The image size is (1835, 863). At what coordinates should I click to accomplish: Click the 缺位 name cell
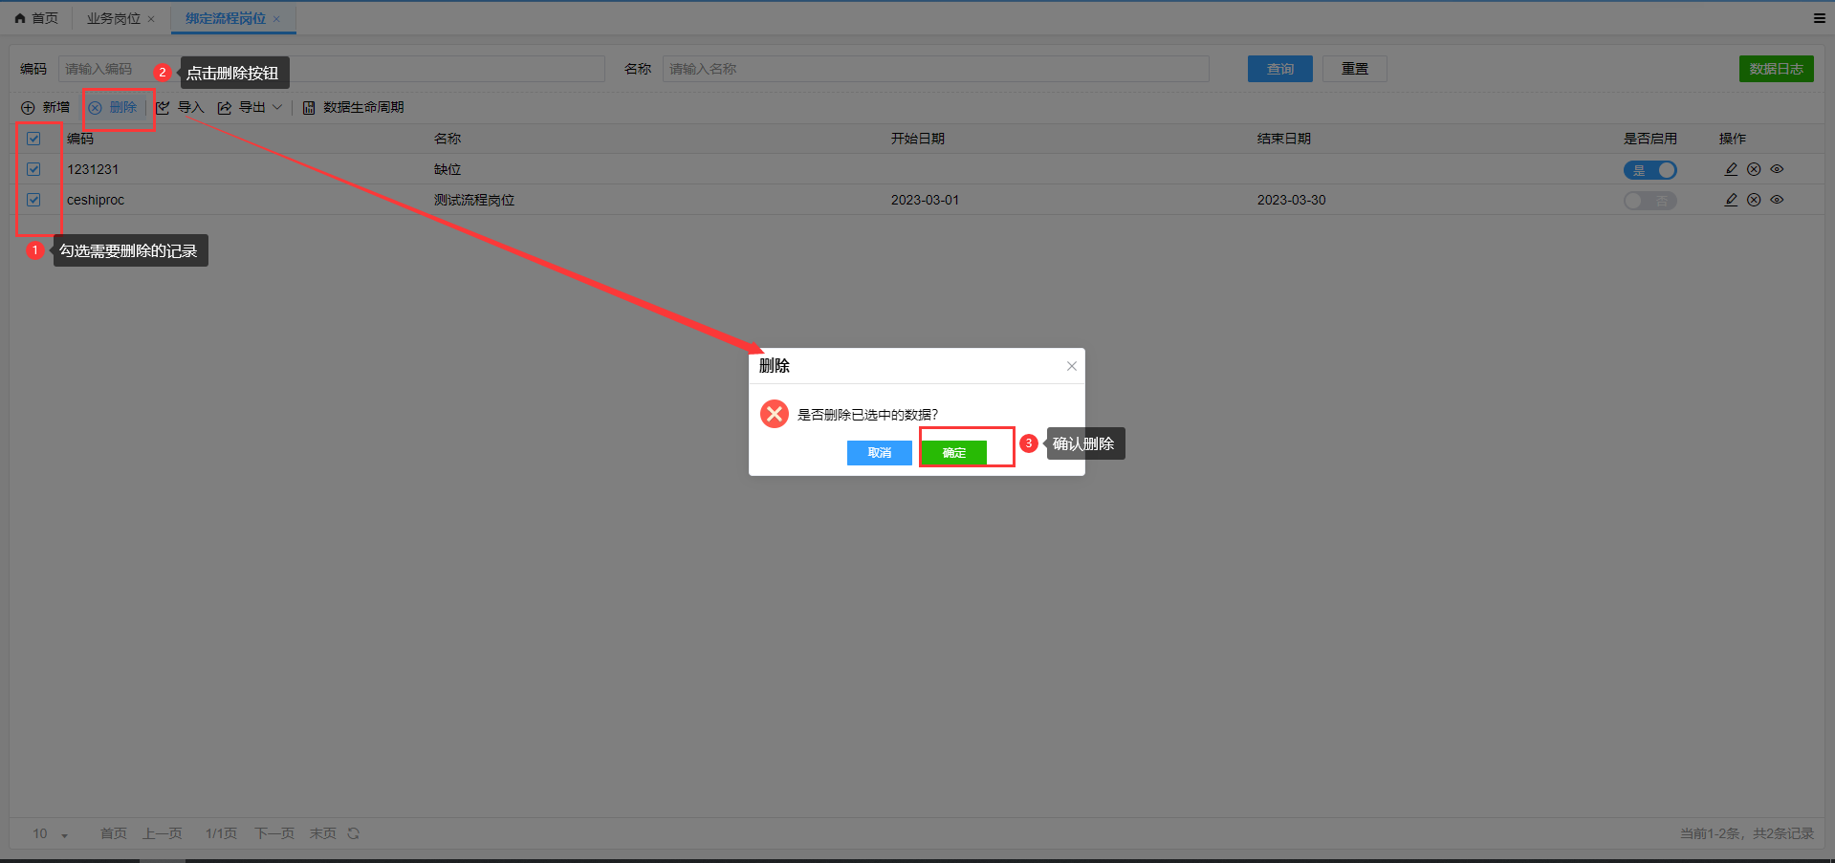[x=448, y=169]
